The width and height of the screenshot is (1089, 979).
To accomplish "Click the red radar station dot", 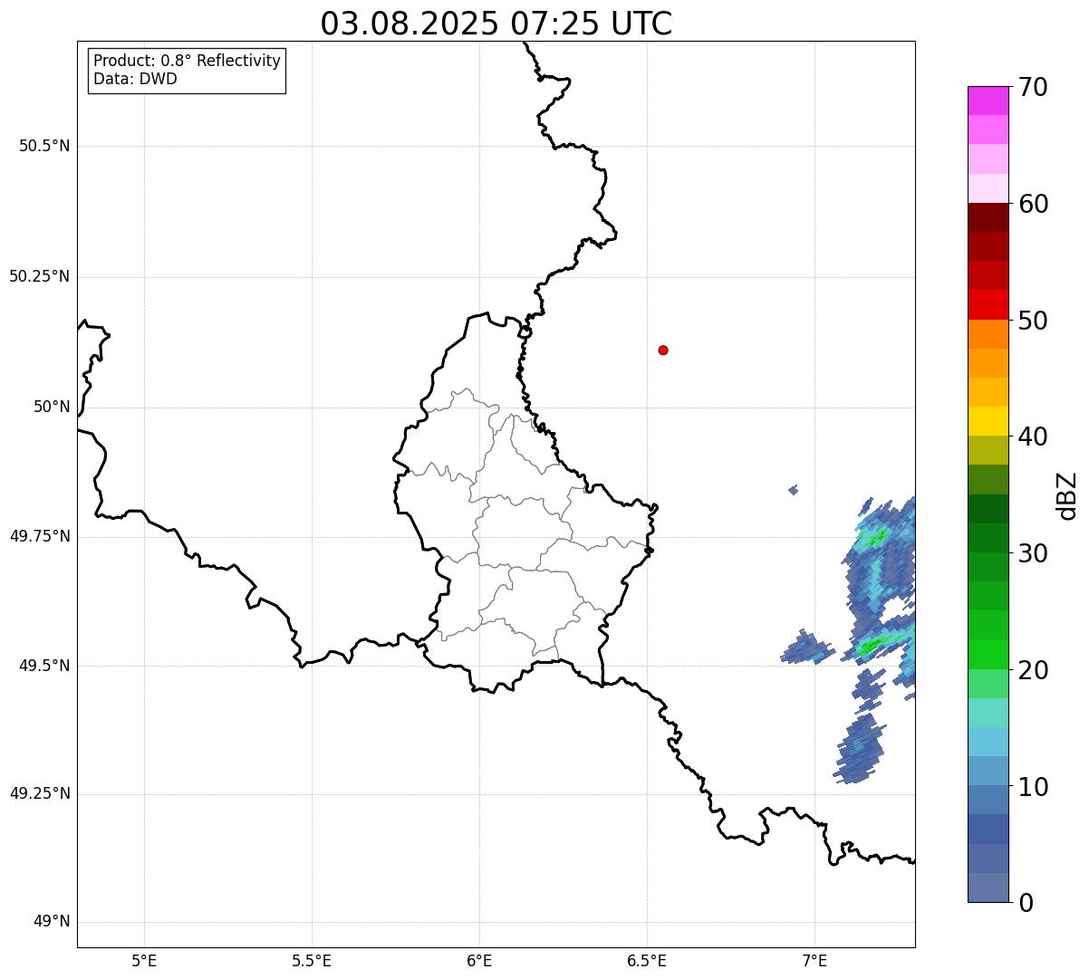I will click(663, 350).
